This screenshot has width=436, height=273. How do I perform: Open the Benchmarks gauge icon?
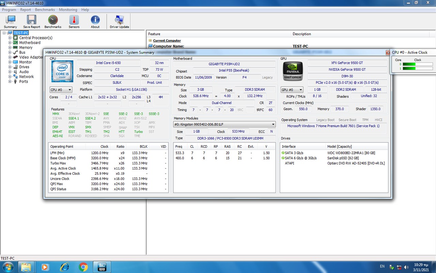[53, 22]
